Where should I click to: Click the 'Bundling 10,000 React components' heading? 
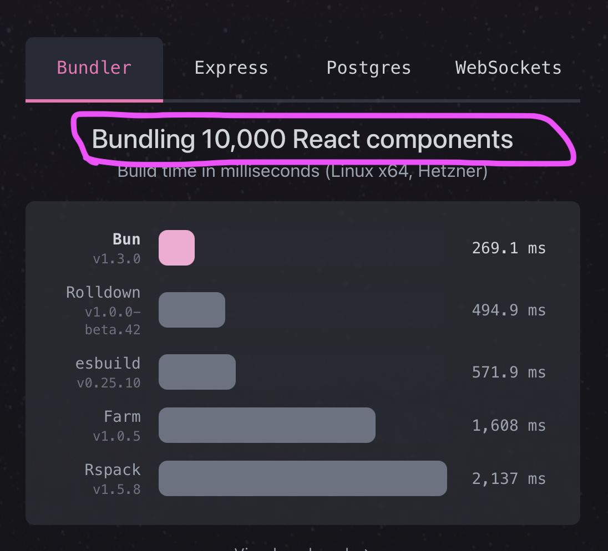tap(302, 140)
